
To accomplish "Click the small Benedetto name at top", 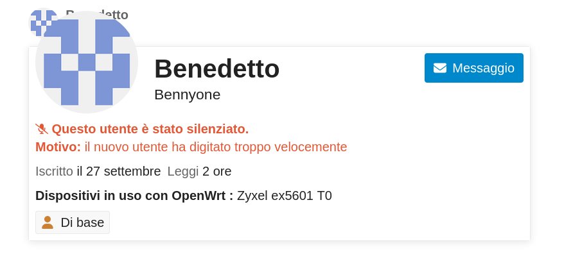I will pos(97,14).
